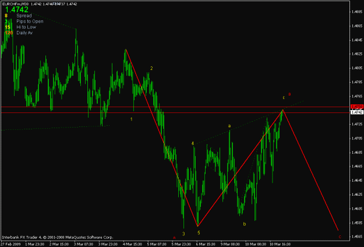Click the 6 Mar 15:30 time label
The width and height of the screenshot is (364, 247).
tap(206, 244)
